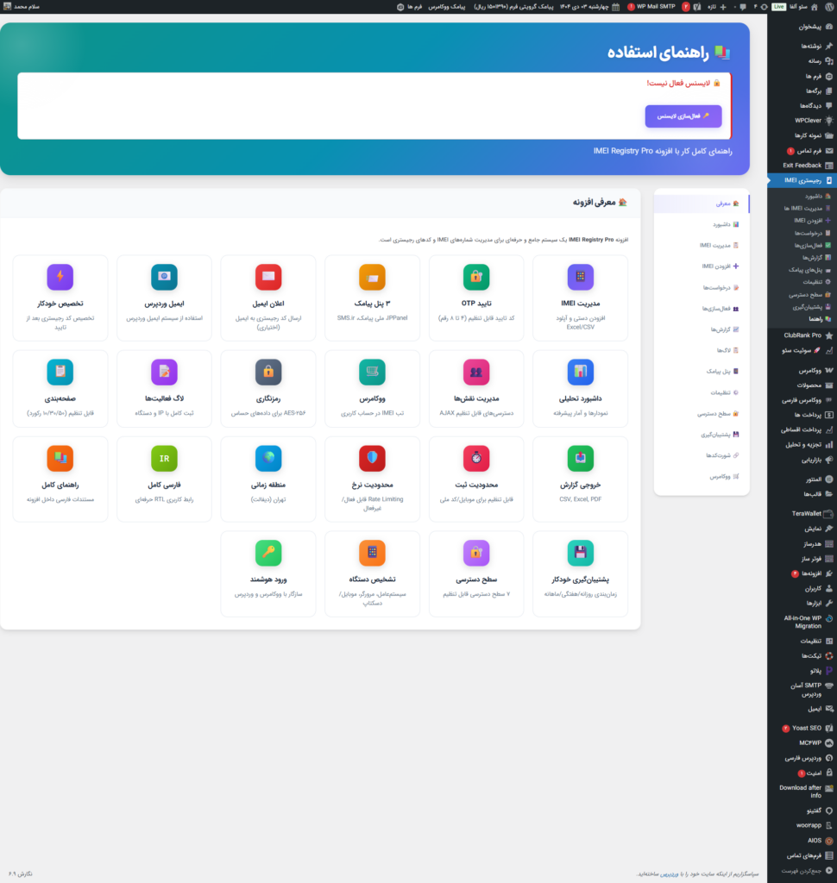The height and width of the screenshot is (883, 837).
Task: Click the منطقه زمانی globe icon
Action: click(x=268, y=458)
